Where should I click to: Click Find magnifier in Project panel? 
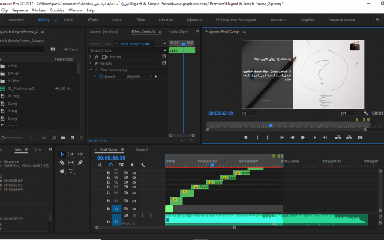point(53,137)
